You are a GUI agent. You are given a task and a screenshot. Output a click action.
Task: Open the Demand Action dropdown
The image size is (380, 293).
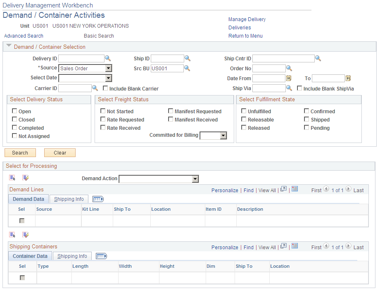click(x=195, y=179)
